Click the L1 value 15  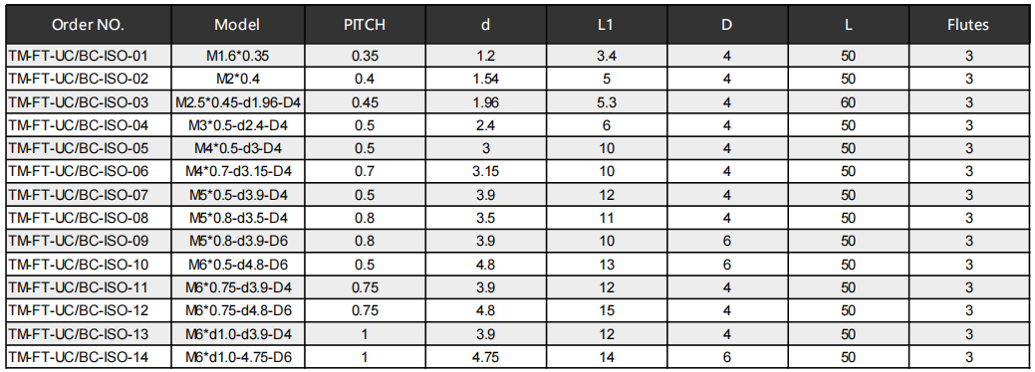click(x=606, y=311)
